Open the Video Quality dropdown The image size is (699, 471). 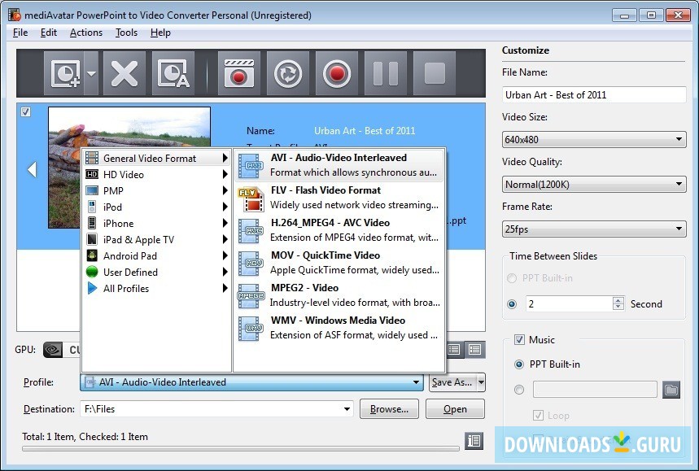(x=594, y=185)
